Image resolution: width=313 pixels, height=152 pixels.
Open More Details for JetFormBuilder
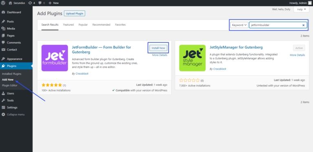[160, 55]
